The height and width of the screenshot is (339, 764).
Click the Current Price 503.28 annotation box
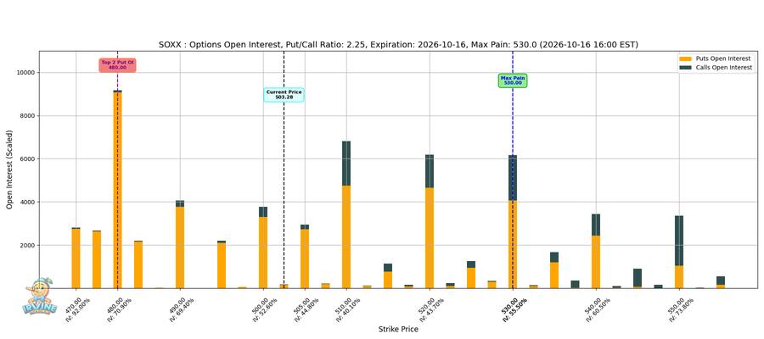[x=284, y=95]
